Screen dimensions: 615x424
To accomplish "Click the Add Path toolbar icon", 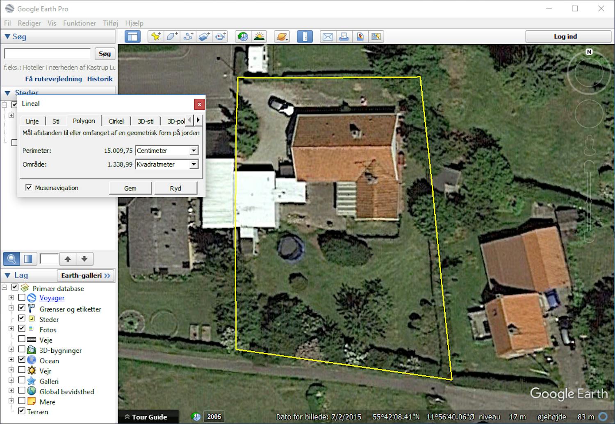I will coord(188,37).
